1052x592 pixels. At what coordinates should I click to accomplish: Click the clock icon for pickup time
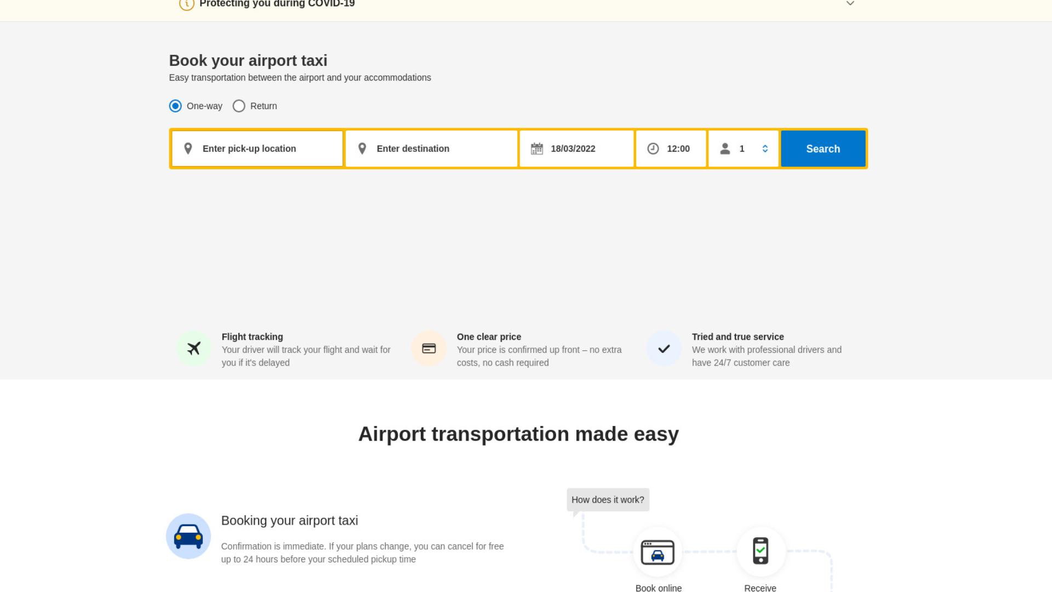point(653,149)
